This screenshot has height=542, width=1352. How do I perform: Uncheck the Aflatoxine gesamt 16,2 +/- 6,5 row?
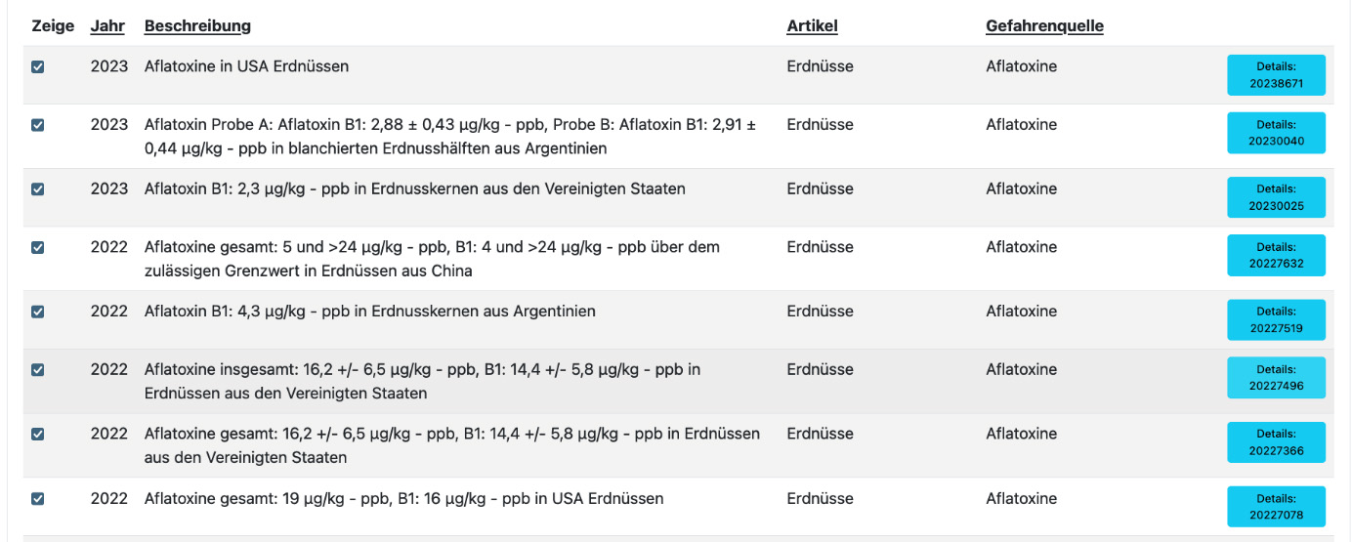coord(38,435)
